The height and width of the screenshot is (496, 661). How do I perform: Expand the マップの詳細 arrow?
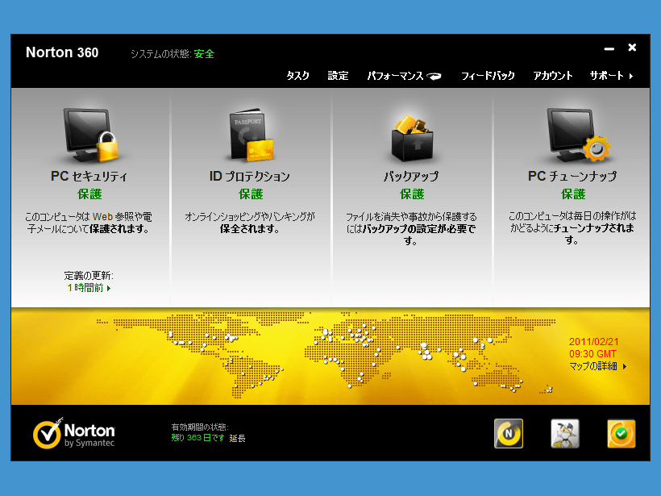625,366
